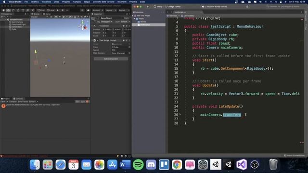Switch to the Project tab in Unity
Screen dimensions: 308x173
[5, 99]
